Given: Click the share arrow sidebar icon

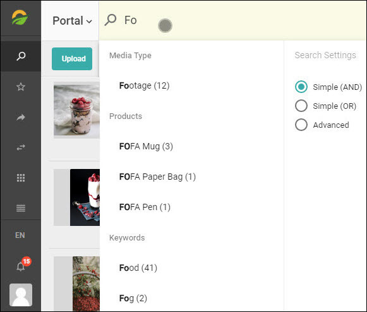Looking at the screenshot, I should click(21, 117).
